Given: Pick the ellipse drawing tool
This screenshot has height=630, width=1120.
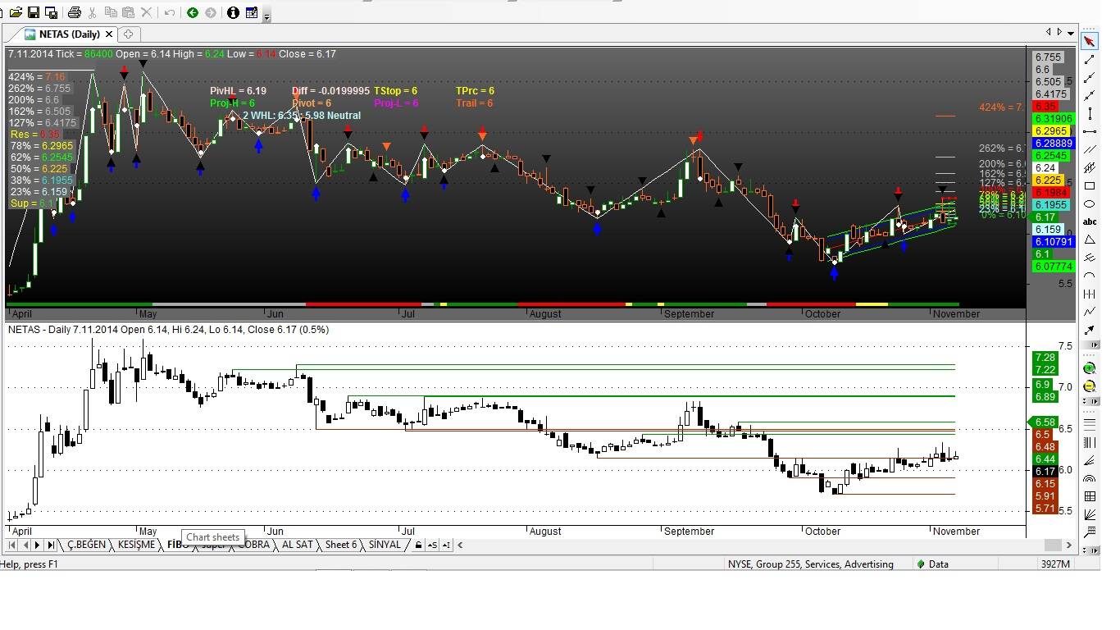Looking at the screenshot, I should click(1090, 204).
